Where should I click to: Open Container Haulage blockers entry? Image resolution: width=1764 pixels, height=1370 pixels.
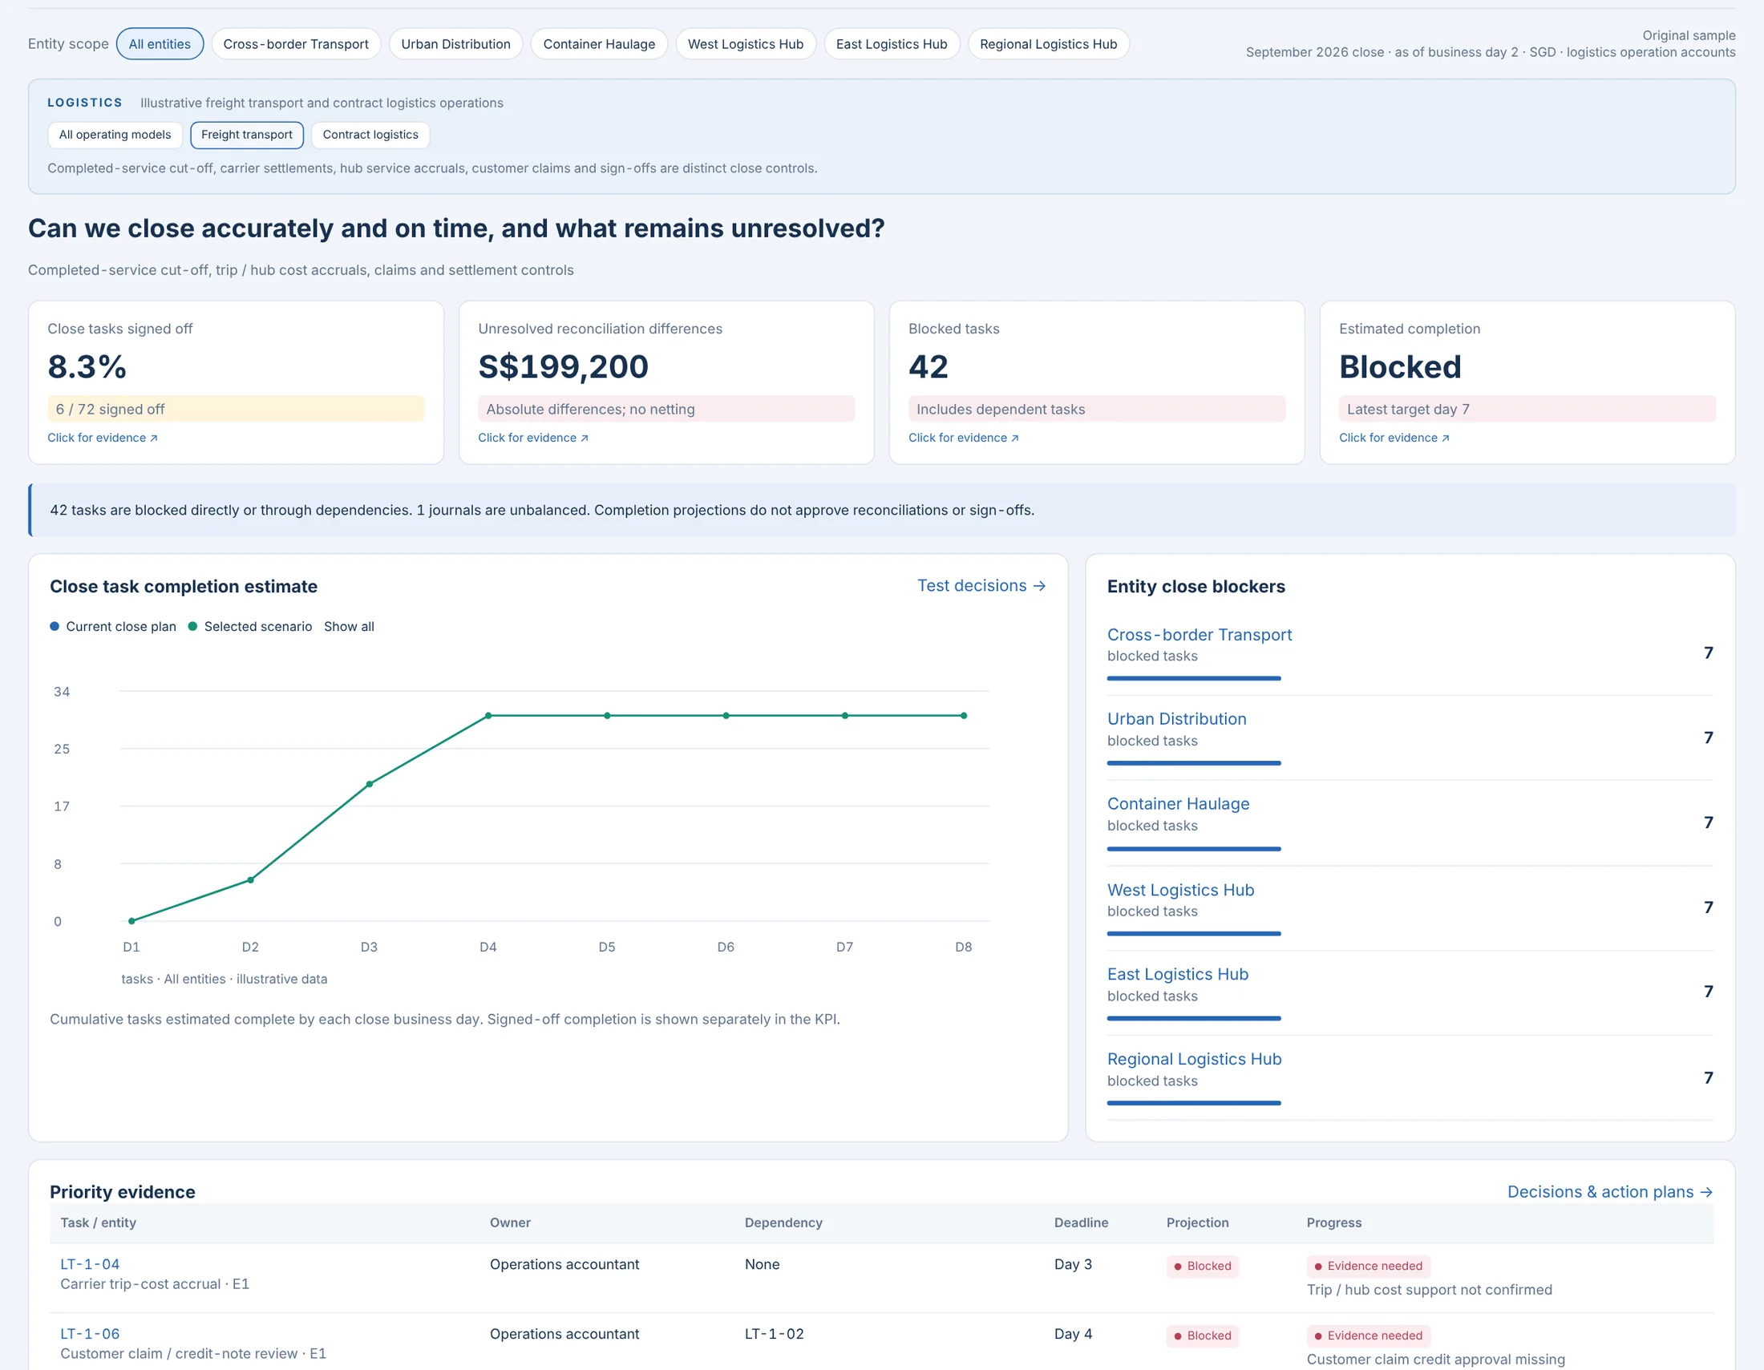[1179, 803]
